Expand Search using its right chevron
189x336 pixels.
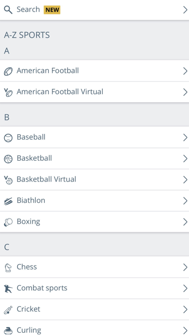(x=185, y=10)
